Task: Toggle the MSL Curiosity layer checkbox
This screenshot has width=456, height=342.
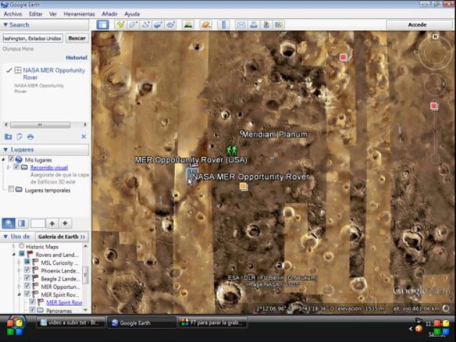Action: pyautogui.click(x=27, y=262)
